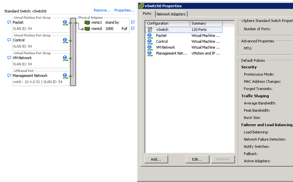This screenshot has width=293, height=182.
Task: Click the speech bubble icon beside VM Network port group
Action: (x=9, y=58)
